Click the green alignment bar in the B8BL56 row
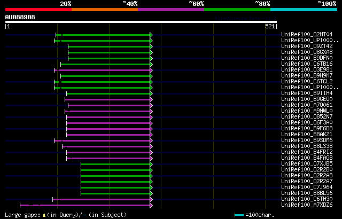This screenshot has width=342, height=219. coord(115,194)
